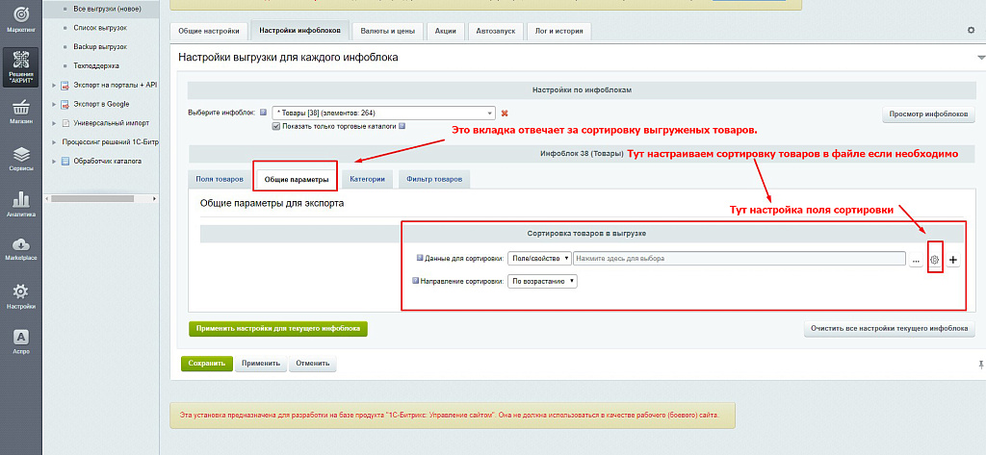
Task: Click the green 'Сохранить' button
Action: point(206,364)
